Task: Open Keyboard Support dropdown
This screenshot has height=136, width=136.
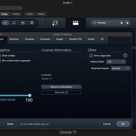Action: point(121,68)
